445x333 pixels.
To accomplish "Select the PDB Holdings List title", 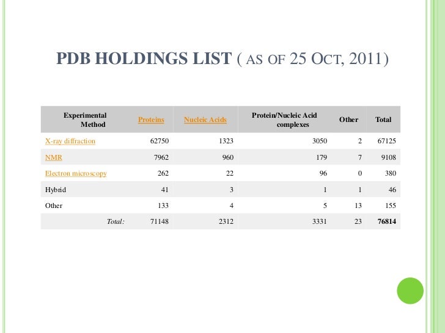I will [223, 59].
